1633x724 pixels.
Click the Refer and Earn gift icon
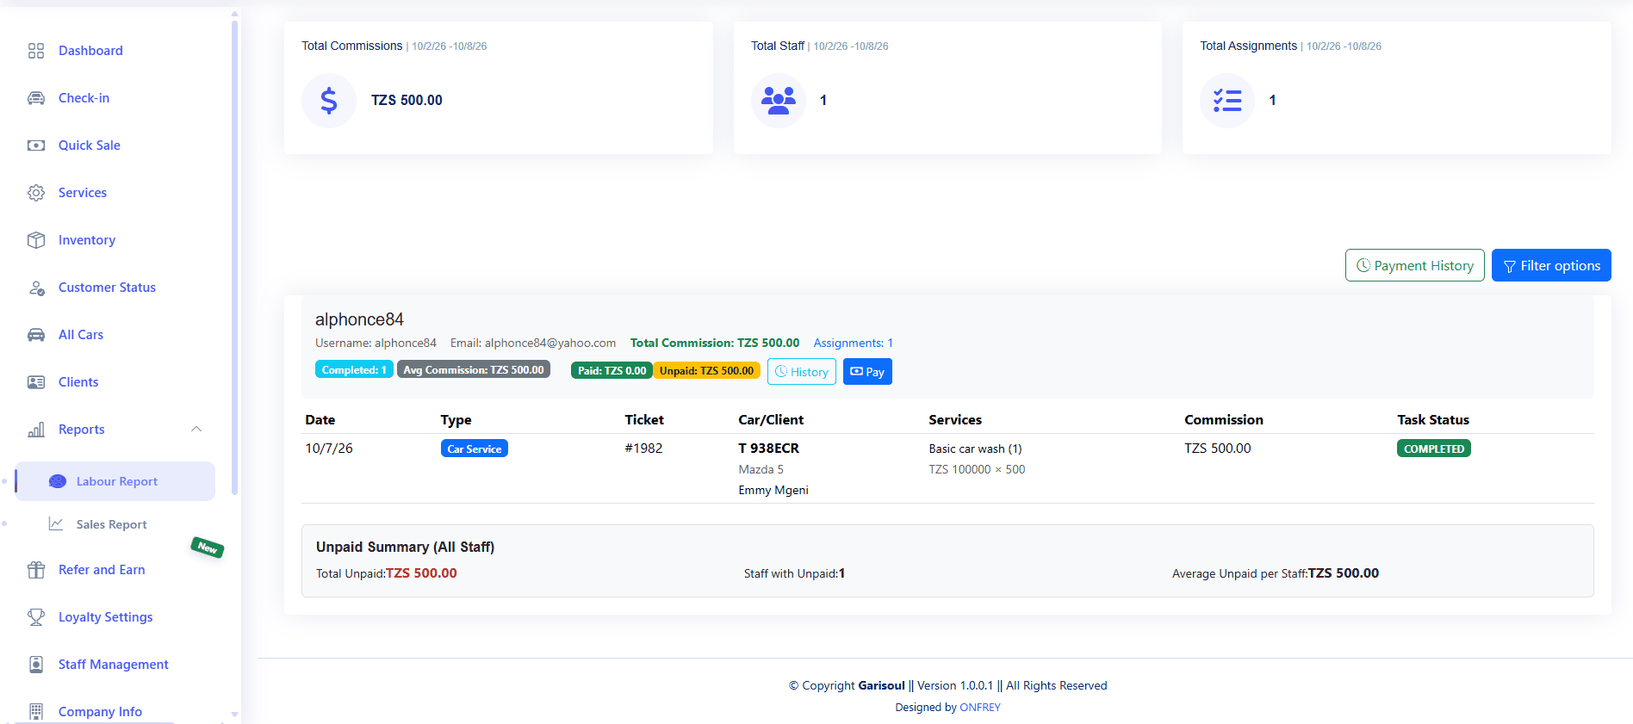coord(36,570)
